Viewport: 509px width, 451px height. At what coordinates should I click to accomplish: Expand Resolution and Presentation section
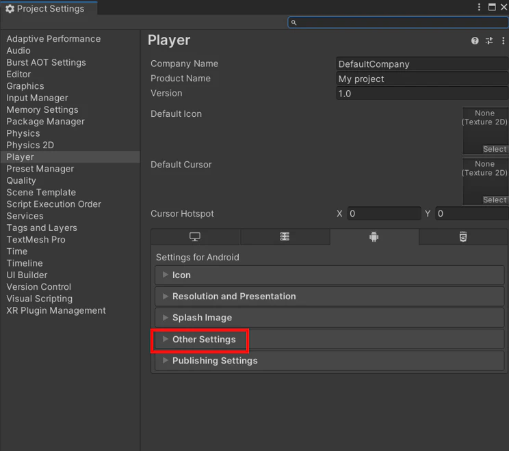tap(330, 297)
